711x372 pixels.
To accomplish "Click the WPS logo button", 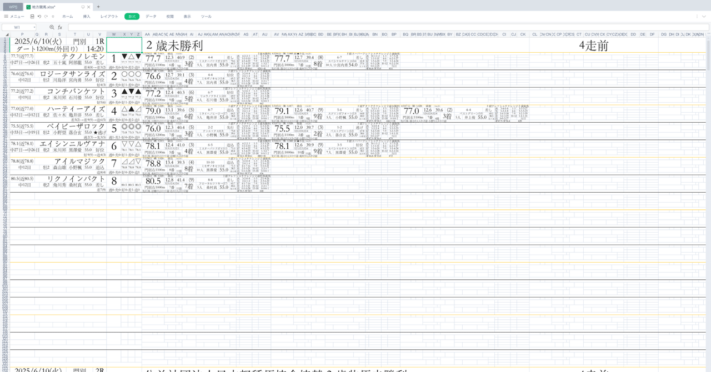I will [x=13, y=7].
